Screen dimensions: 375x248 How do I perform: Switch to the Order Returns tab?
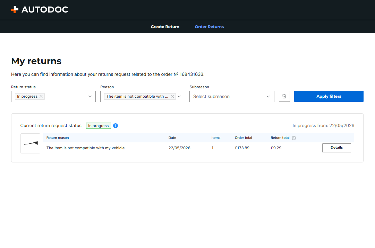209,27
